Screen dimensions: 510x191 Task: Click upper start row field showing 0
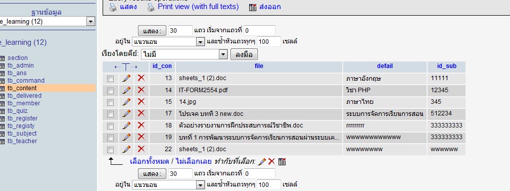pyautogui.click(x=260, y=30)
